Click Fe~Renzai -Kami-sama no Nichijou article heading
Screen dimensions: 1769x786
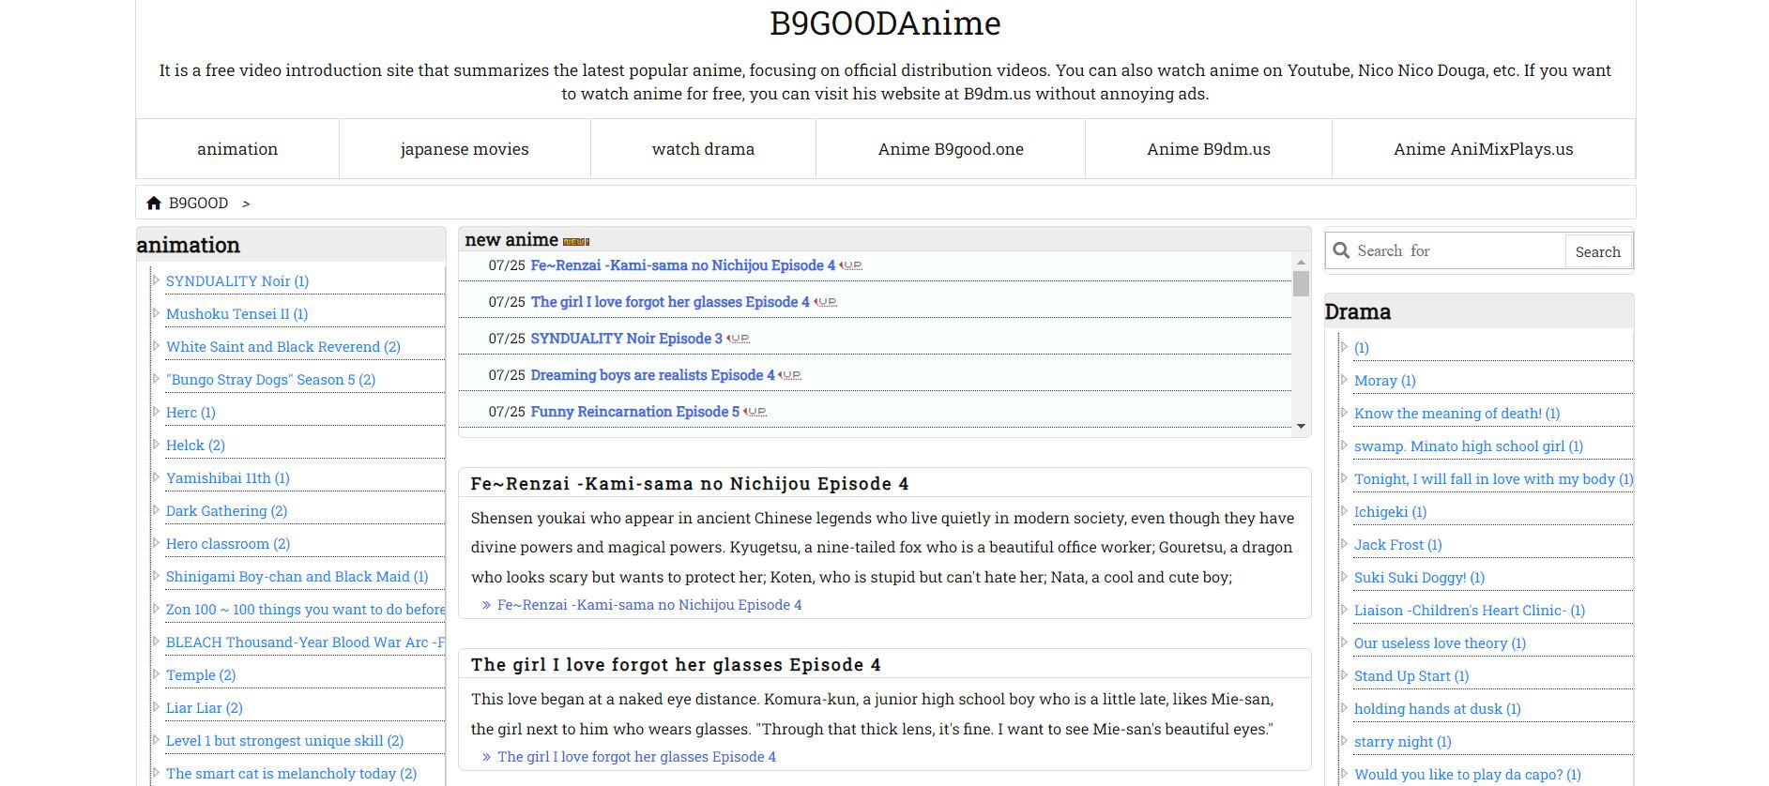[x=690, y=484]
